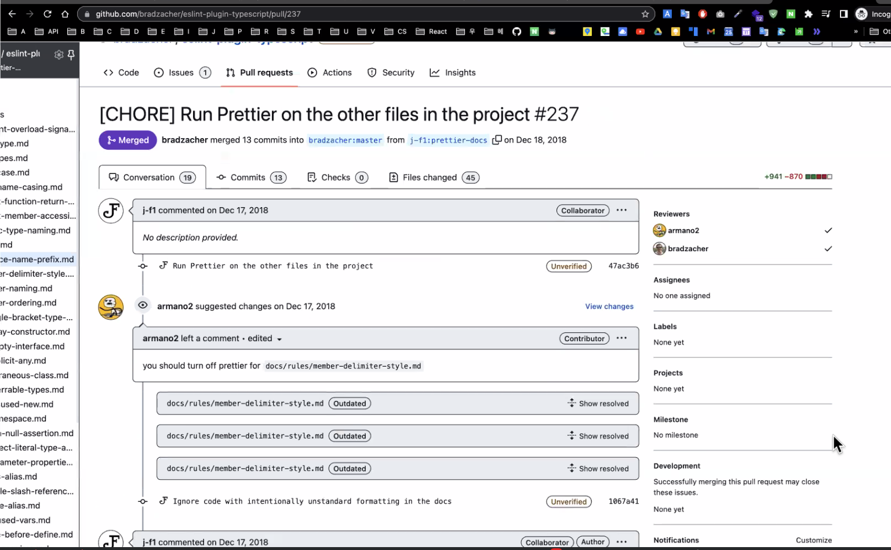891x550 pixels.
Task: Switch to Checks tab
Action: click(x=337, y=178)
